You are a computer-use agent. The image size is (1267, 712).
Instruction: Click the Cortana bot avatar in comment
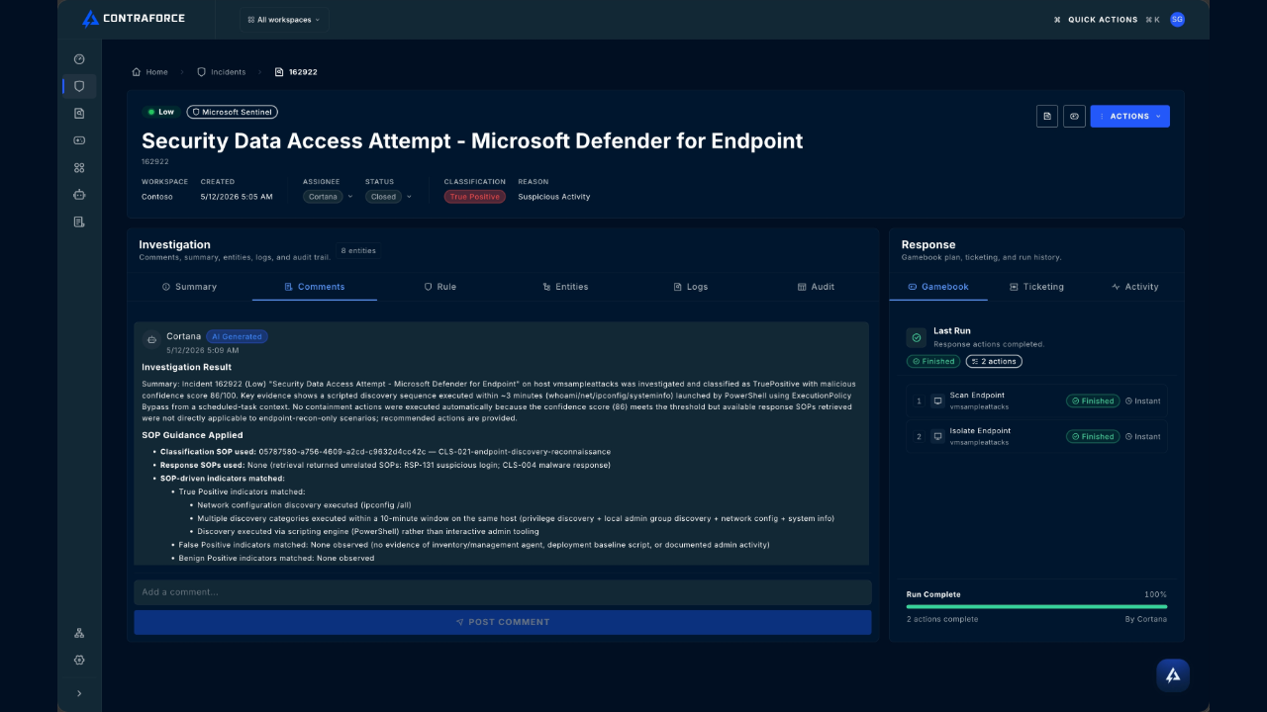click(x=151, y=339)
